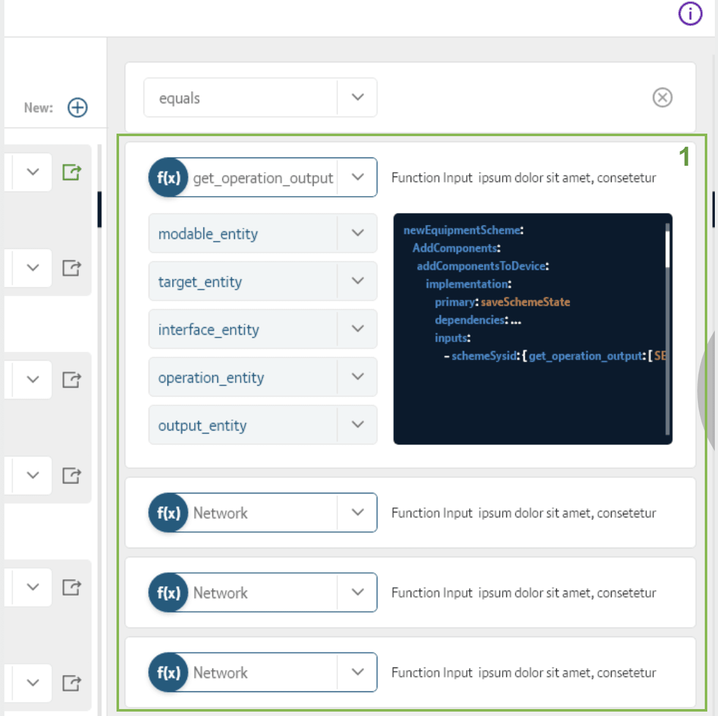Click the New plus icon

(77, 108)
